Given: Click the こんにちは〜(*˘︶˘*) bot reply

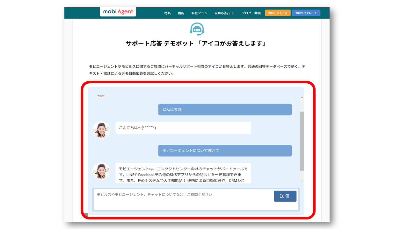Looking at the screenshot, I should pos(183,128).
